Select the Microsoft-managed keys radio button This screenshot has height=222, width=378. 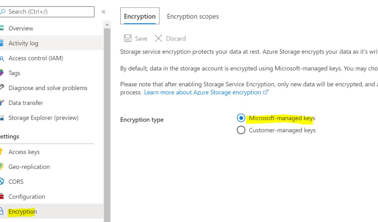tap(241, 118)
